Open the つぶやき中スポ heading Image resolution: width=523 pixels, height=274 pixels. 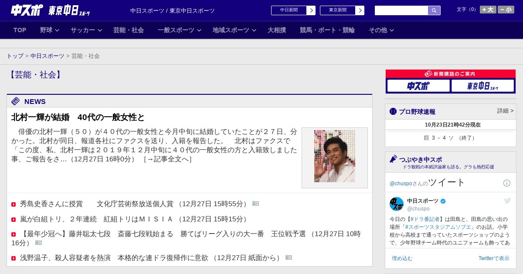[421, 160]
